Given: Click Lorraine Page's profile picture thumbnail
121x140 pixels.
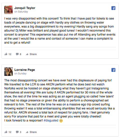Looking at the screenshot, I should pos(8,72).
